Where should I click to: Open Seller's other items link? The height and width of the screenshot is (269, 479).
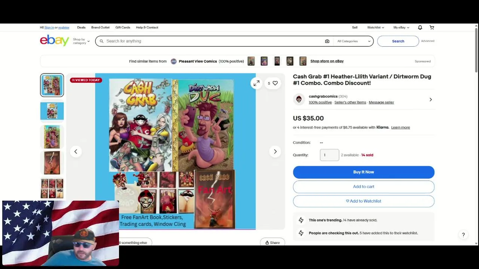(350, 102)
